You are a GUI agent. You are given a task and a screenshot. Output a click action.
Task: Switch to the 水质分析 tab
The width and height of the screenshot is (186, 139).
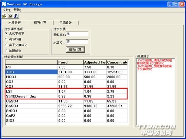click(x=15, y=23)
